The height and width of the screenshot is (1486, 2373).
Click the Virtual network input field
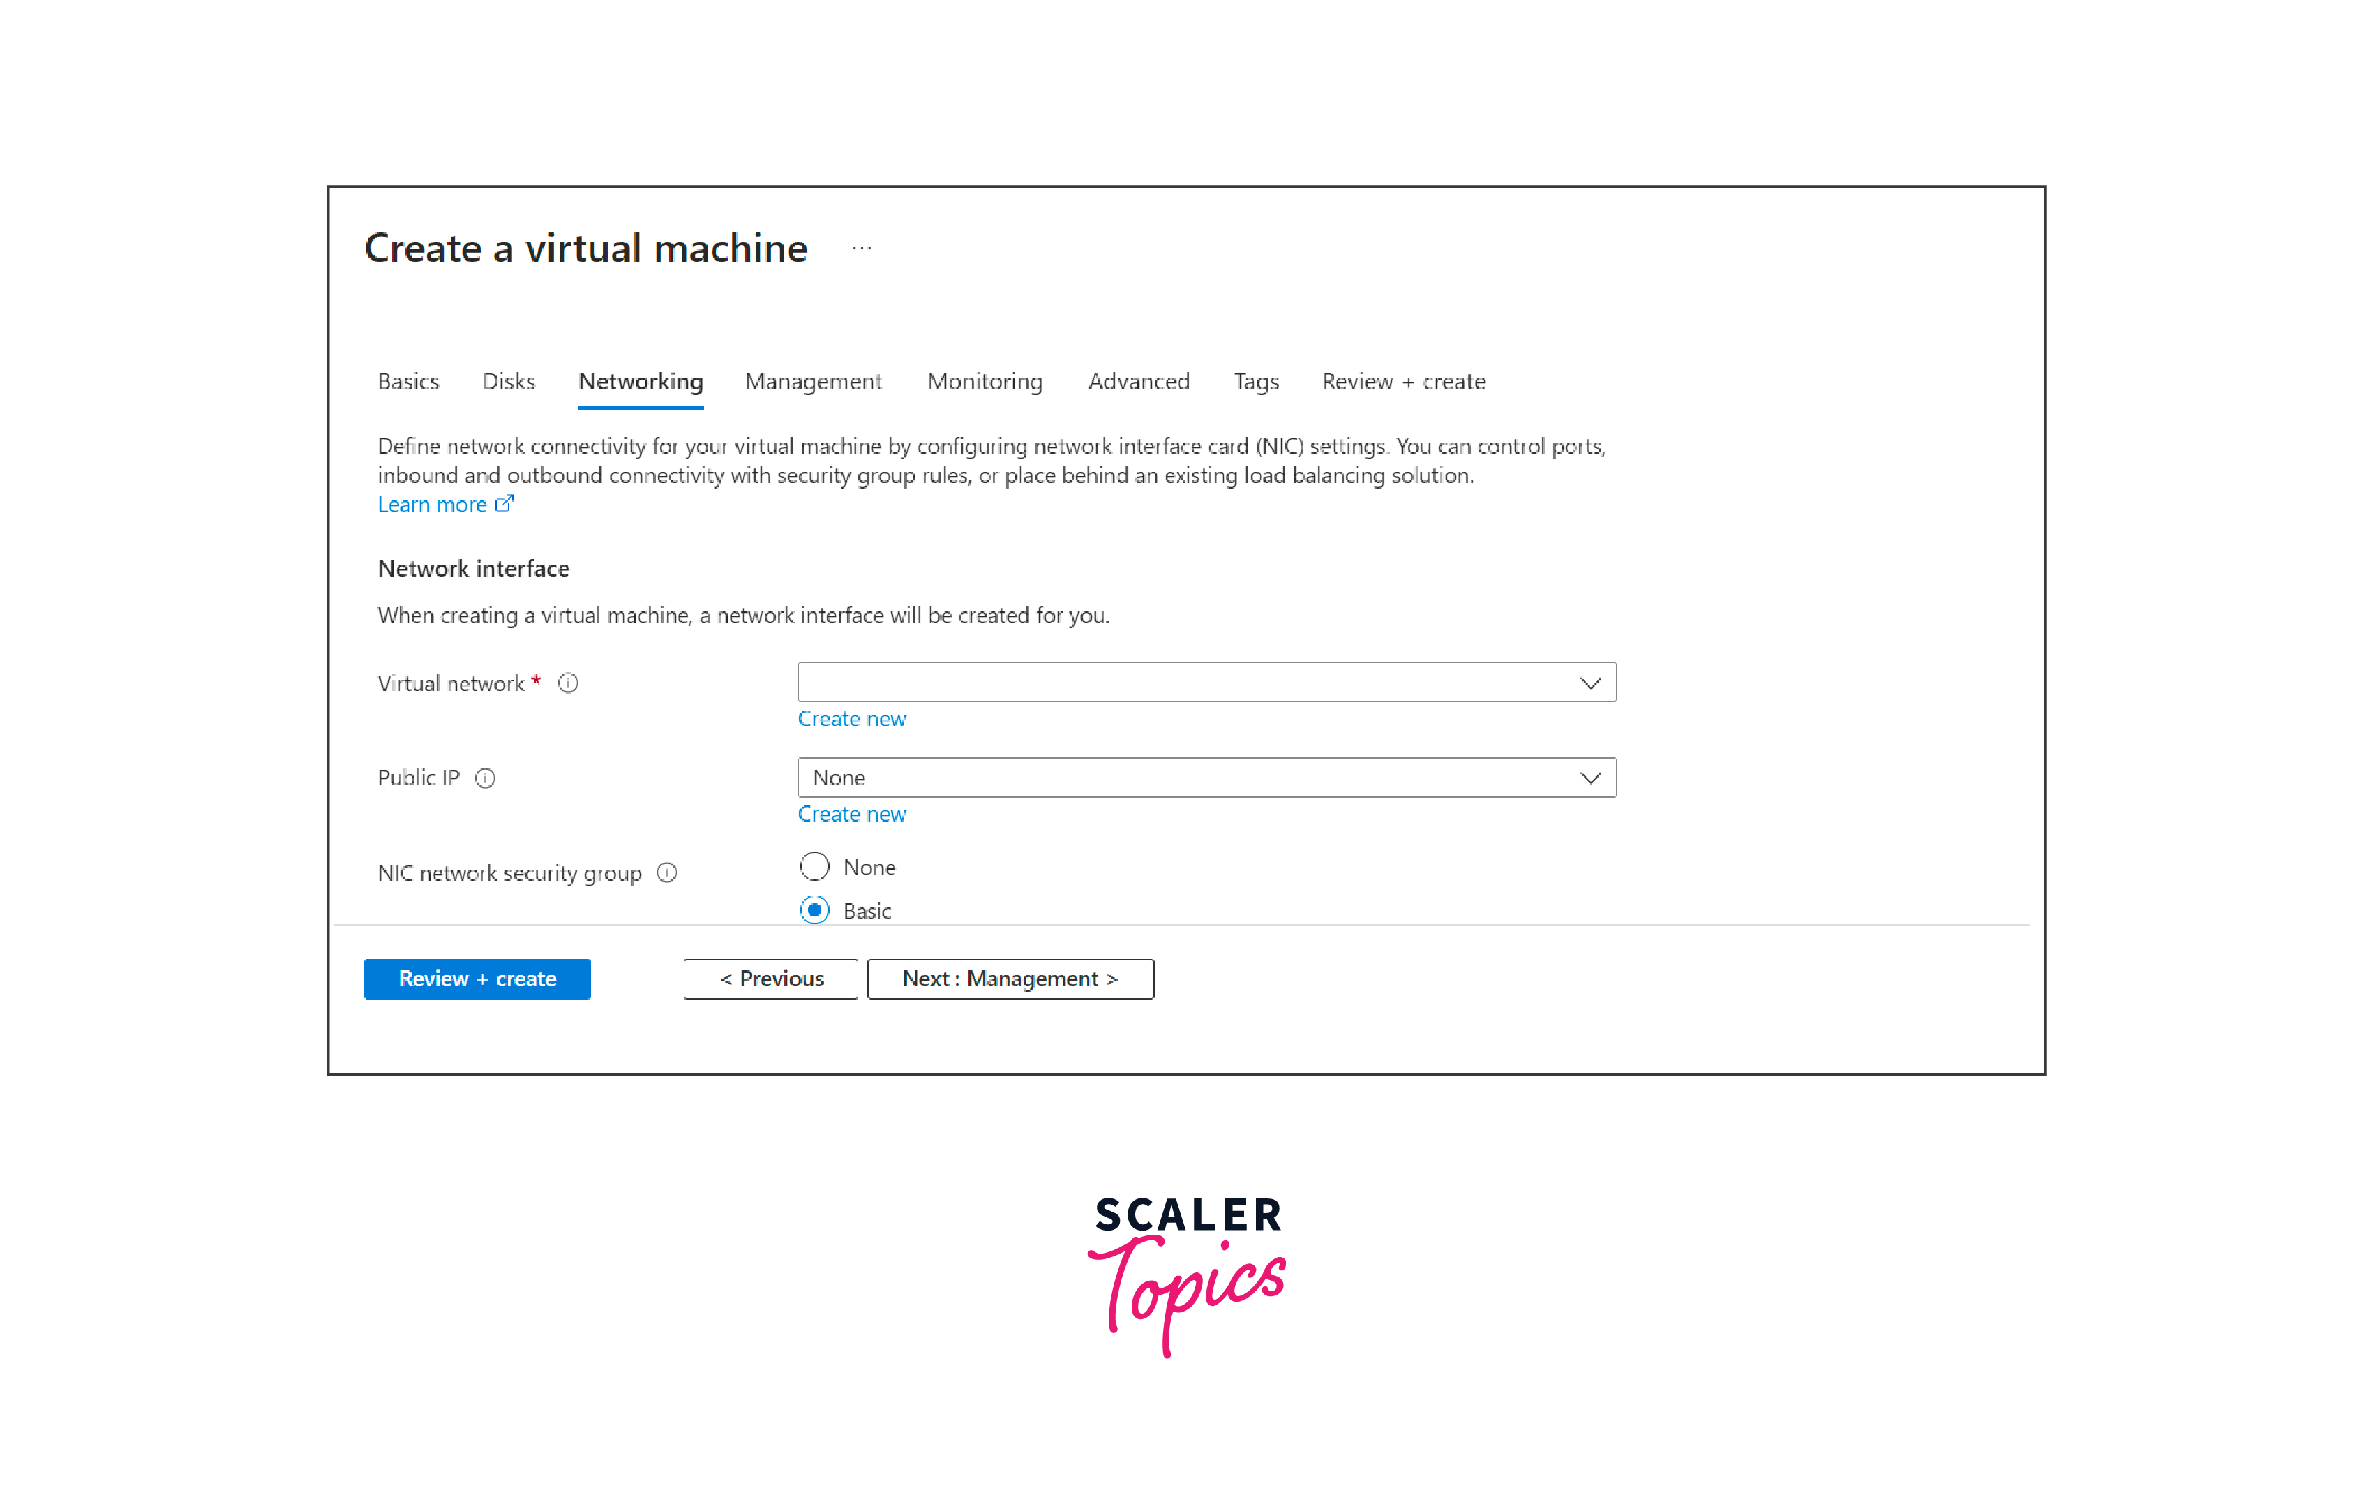coord(1204,680)
